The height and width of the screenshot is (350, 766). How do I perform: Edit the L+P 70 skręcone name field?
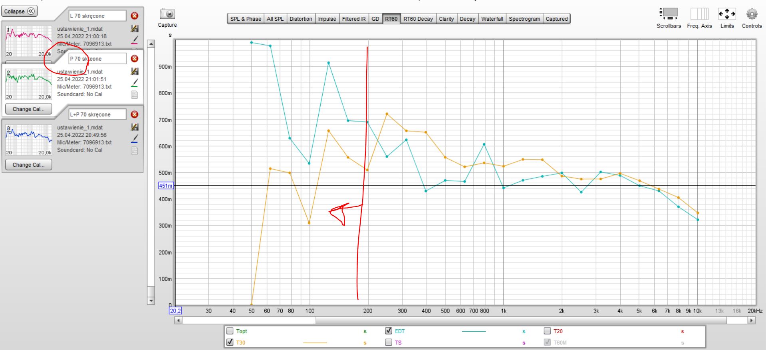pos(97,114)
